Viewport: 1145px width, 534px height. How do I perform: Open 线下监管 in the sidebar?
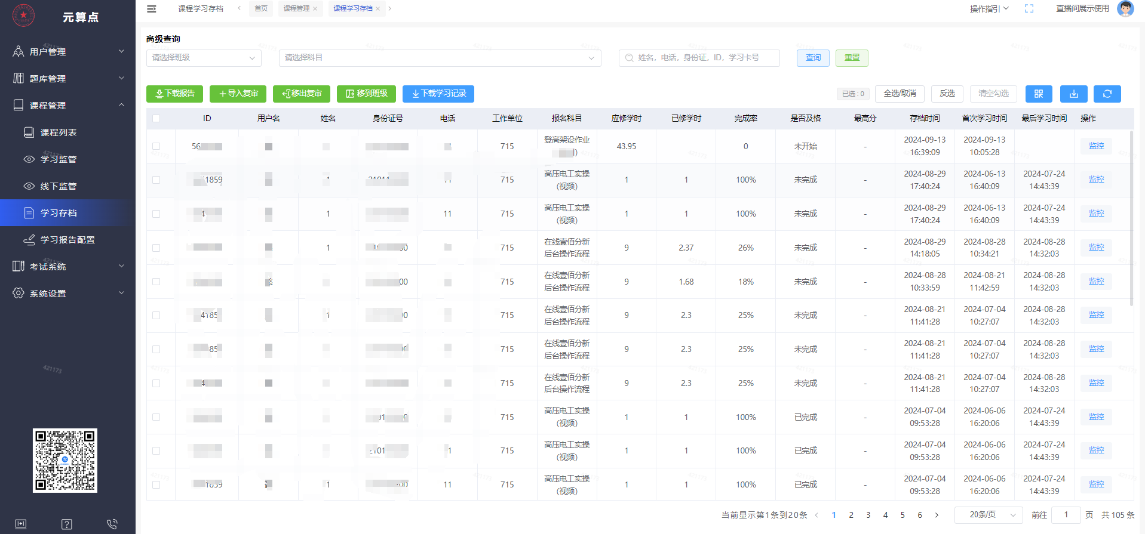[59, 186]
